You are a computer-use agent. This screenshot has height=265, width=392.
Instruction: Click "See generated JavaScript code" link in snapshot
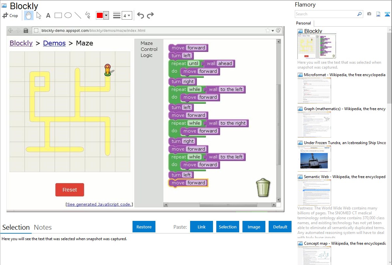99,204
